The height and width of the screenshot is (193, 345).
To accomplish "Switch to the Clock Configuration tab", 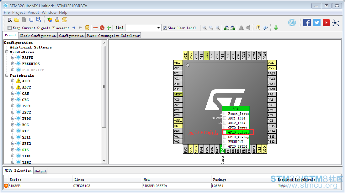I will [x=38, y=36].
